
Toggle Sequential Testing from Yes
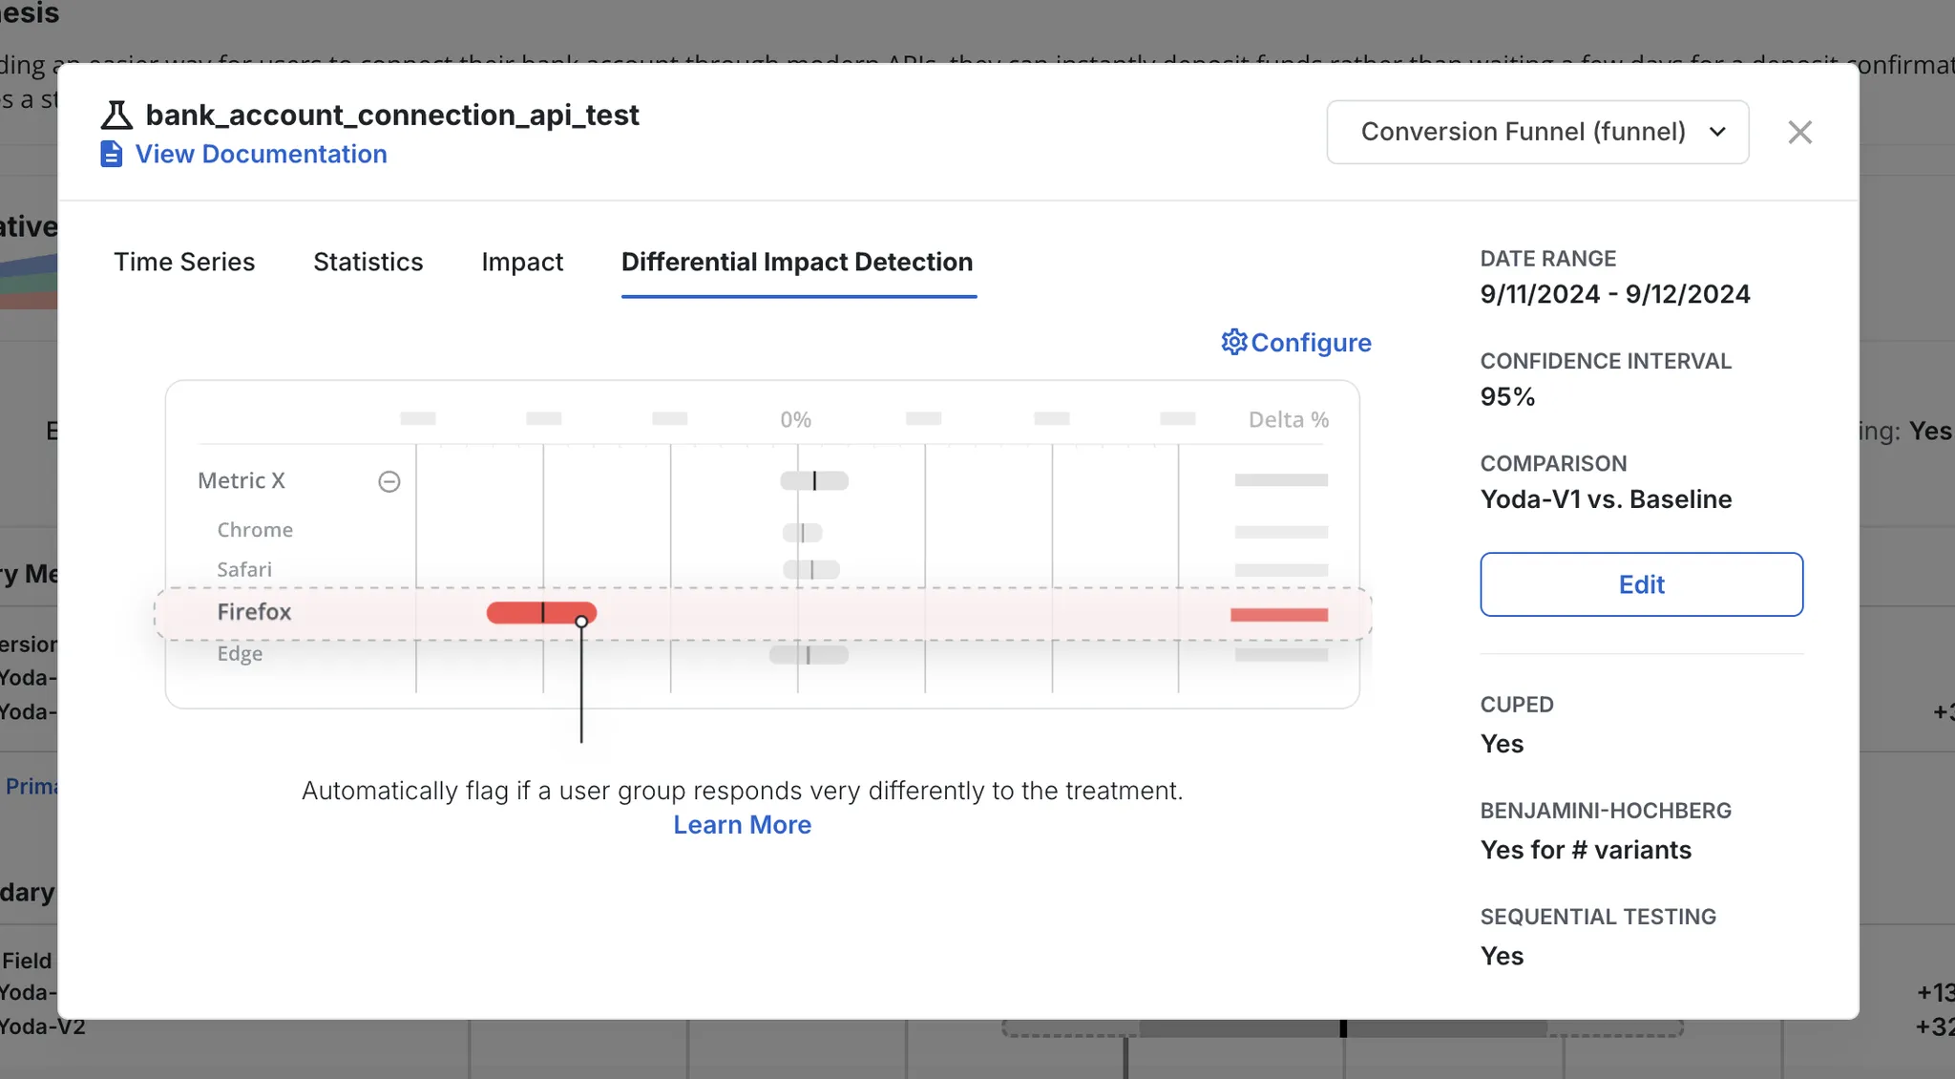click(1502, 956)
